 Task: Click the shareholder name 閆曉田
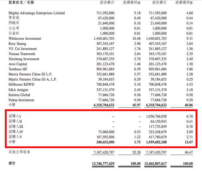click(14, 23)
